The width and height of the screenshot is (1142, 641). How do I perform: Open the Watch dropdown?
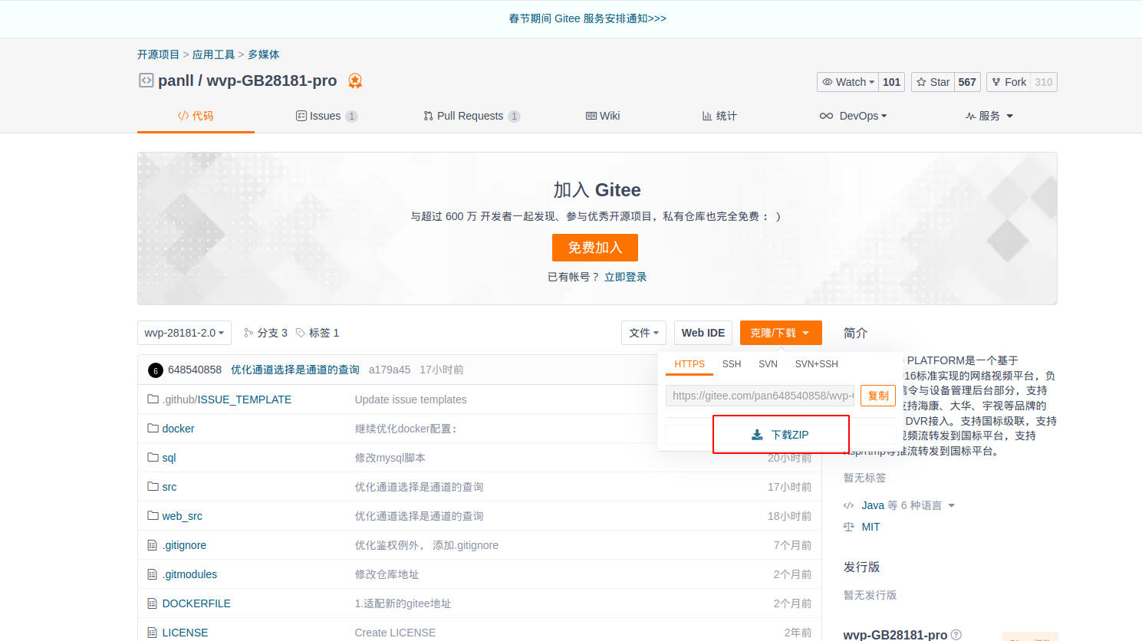click(x=847, y=82)
